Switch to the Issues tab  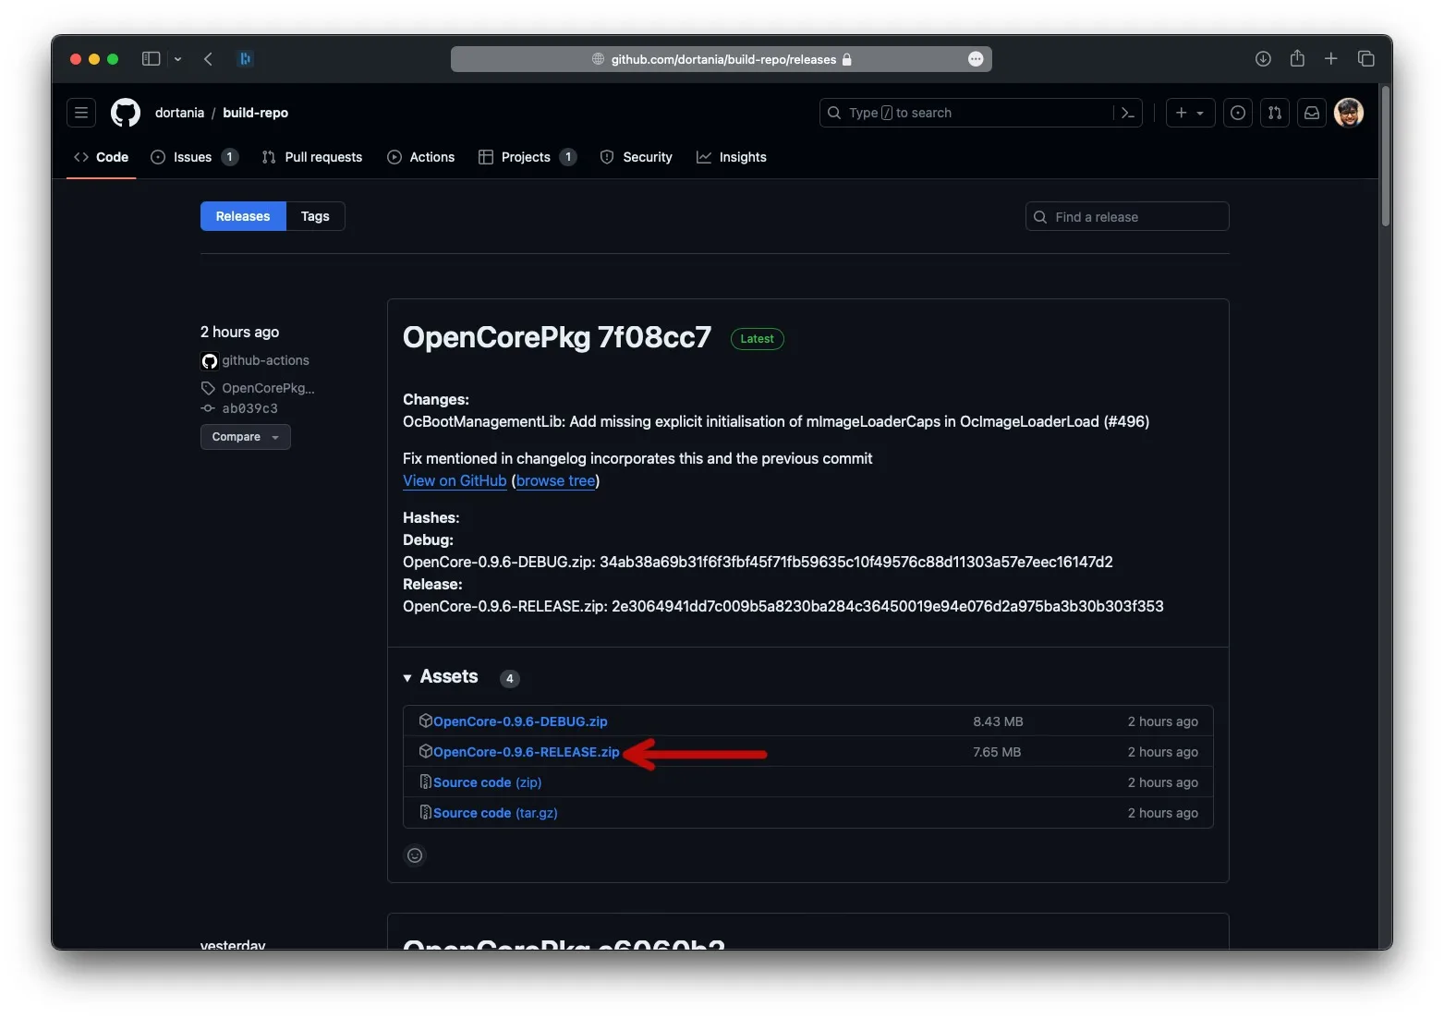tap(194, 157)
